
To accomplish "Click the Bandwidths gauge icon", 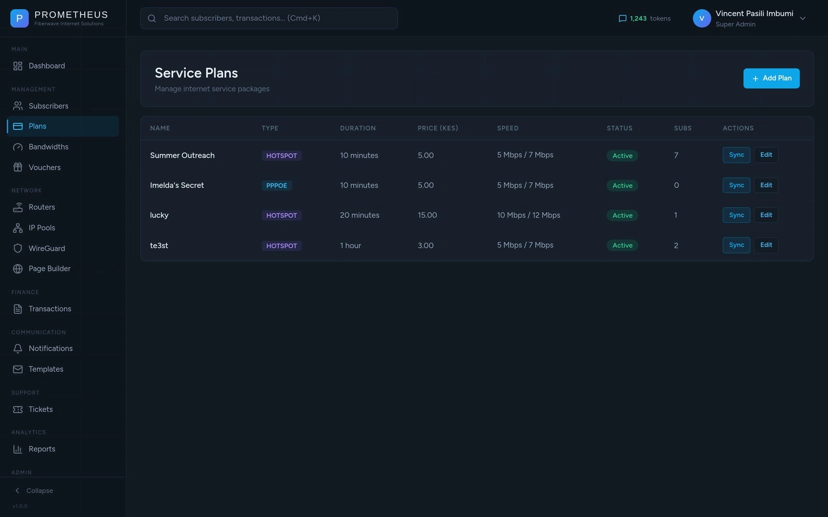I will [18, 147].
